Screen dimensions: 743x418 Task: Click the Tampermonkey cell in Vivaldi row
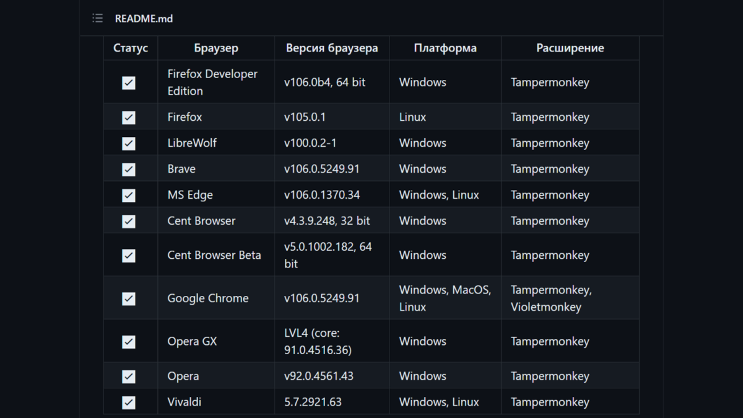pyautogui.click(x=570, y=402)
